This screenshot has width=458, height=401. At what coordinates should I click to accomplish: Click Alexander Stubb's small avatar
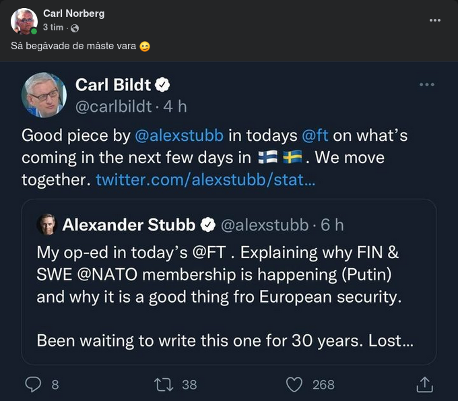46,224
